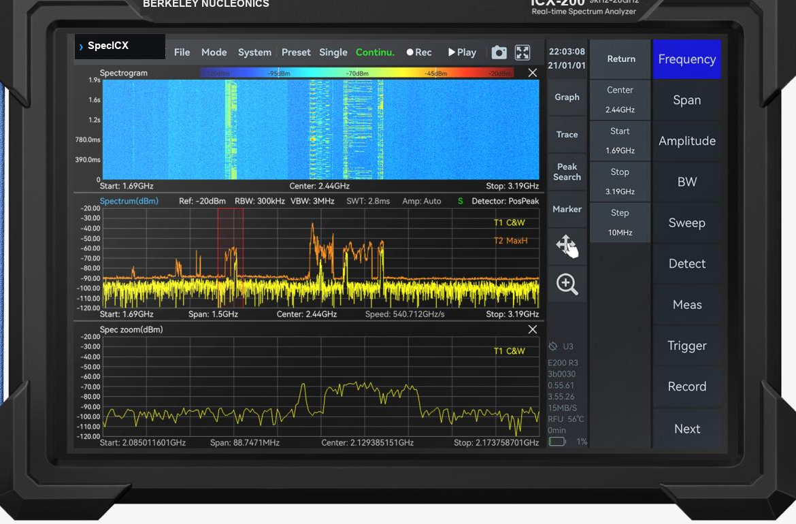Start playback with the Play button
Screen dimensions: 796x524
pos(462,52)
